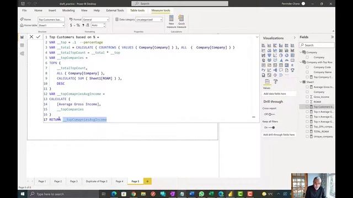Select the gauge visual icon

pos(287,60)
